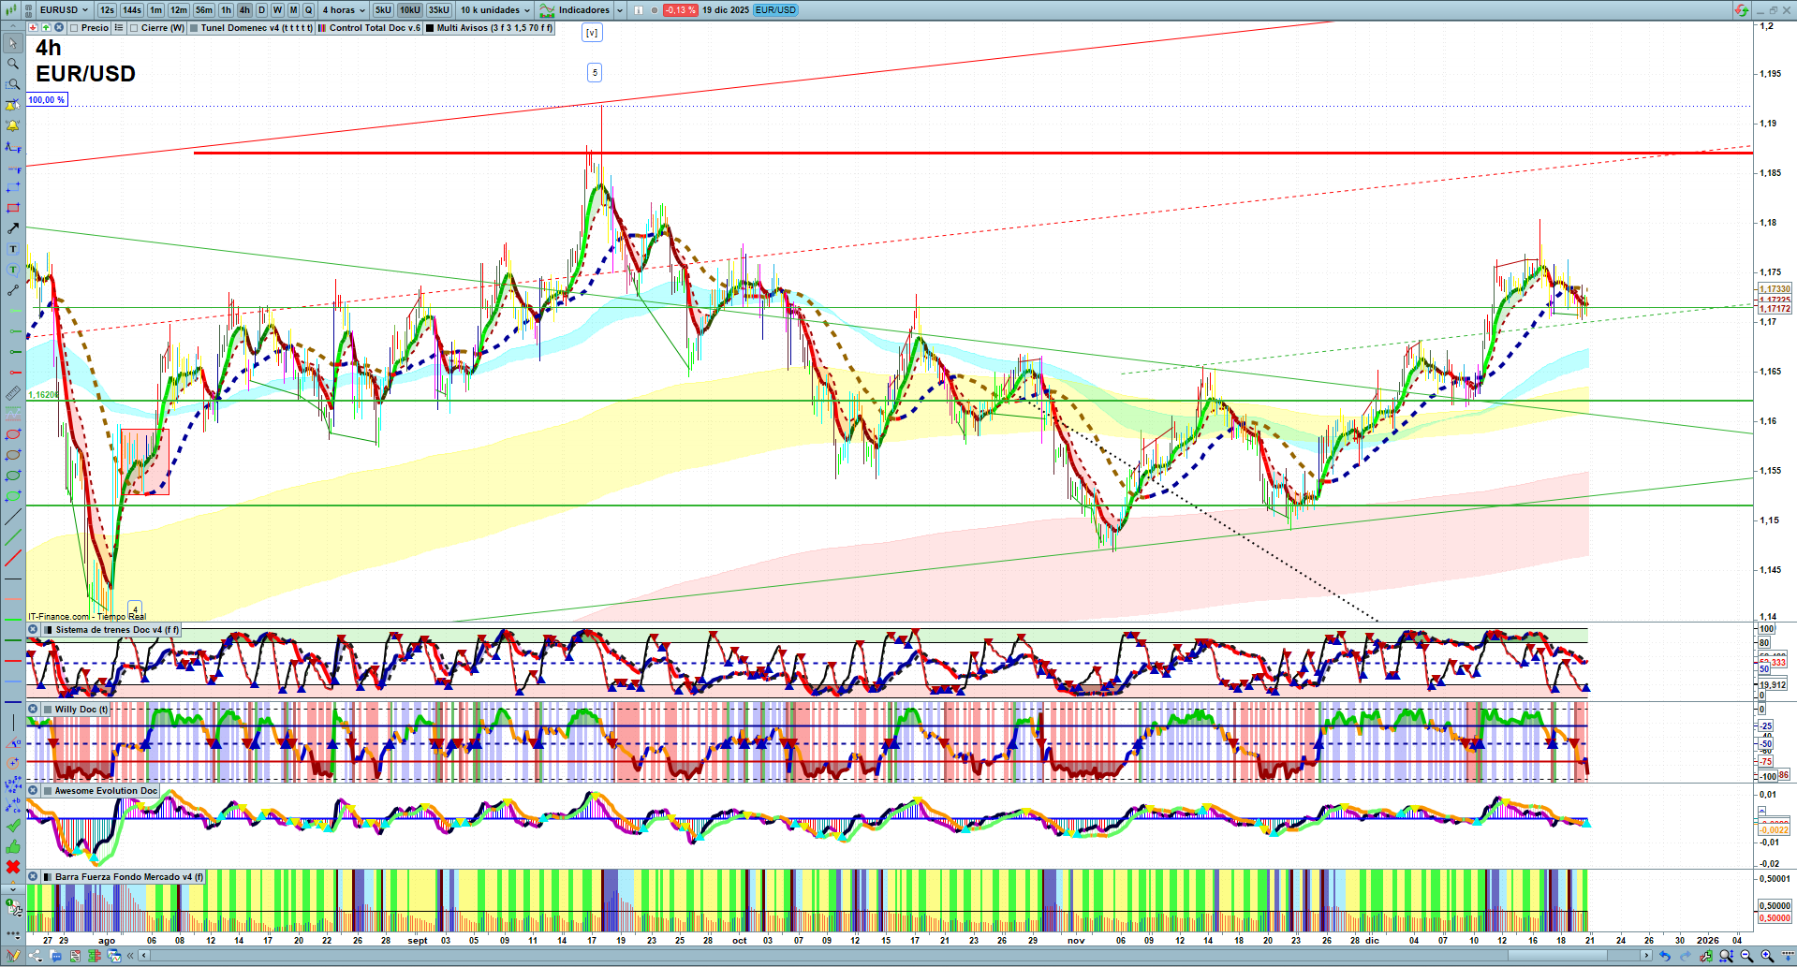Select the 56m timeframe
Viewport: 1797px width, 967px height.
[x=203, y=10]
